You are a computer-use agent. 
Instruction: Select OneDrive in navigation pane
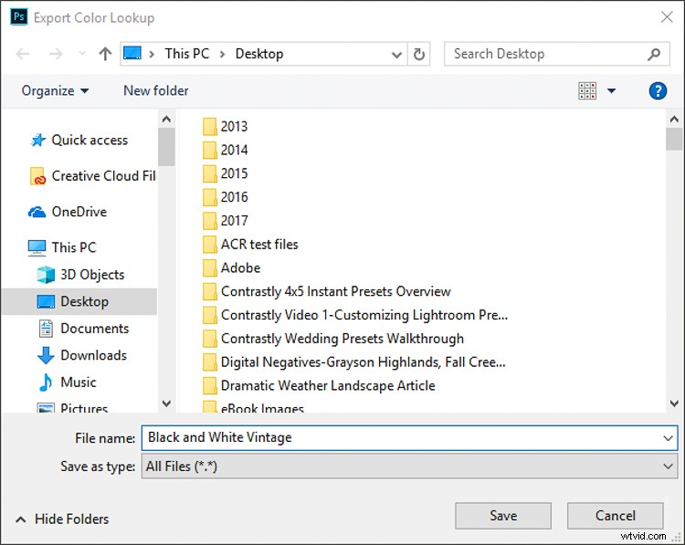pos(79,212)
